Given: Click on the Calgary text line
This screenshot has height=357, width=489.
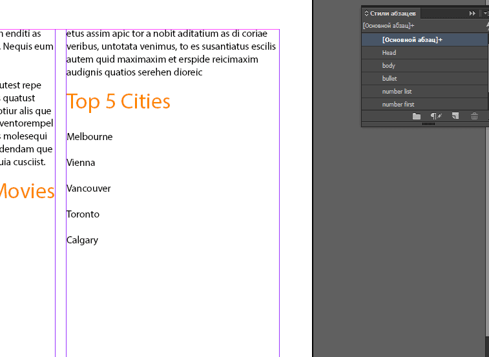Looking at the screenshot, I should click(83, 240).
